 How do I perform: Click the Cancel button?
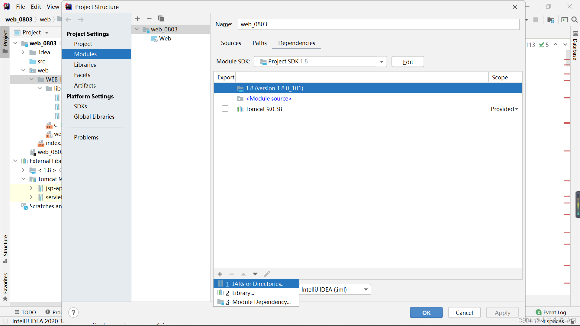464,313
